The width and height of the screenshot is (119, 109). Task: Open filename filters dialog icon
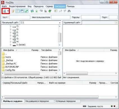coord(56,11)
